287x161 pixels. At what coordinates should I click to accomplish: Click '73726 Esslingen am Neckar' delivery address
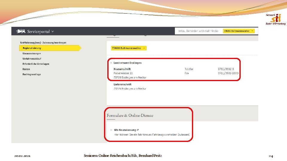click(130, 89)
